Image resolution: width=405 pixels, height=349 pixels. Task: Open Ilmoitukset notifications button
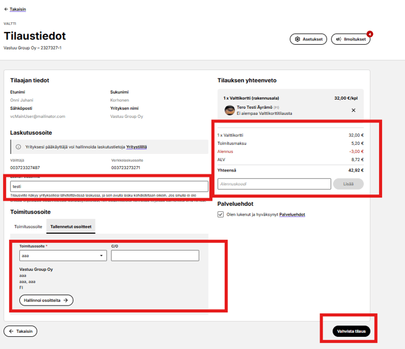point(351,39)
